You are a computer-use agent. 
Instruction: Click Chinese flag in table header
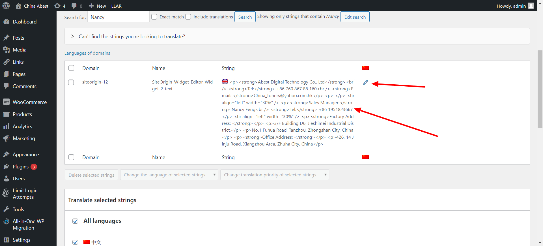(x=365, y=68)
